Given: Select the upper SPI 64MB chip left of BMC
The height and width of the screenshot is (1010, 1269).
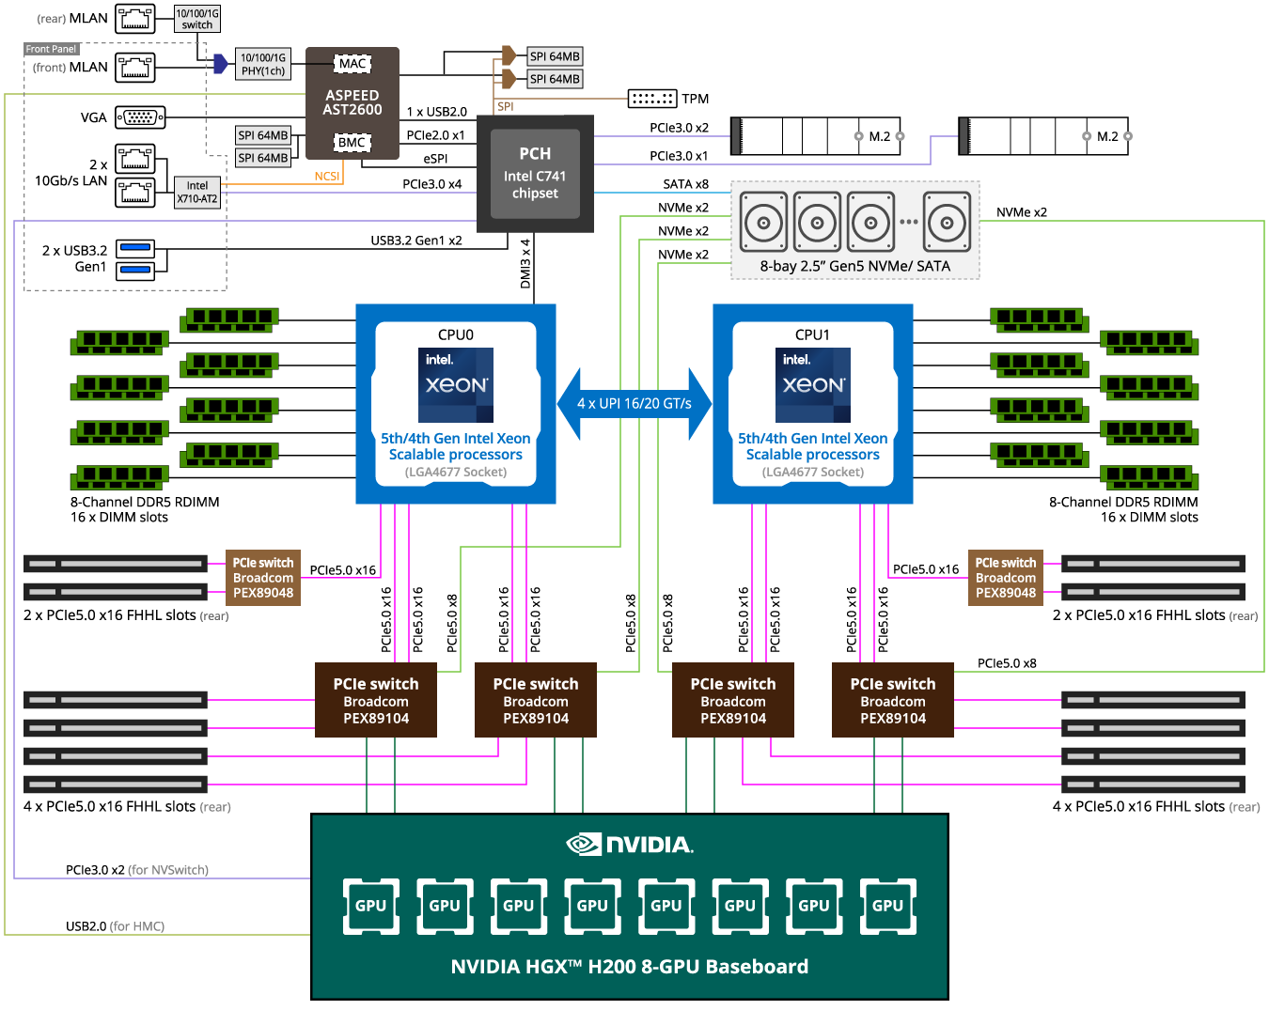Looking at the screenshot, I should 262,135.
